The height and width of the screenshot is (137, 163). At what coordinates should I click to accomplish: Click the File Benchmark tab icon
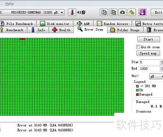coord(2,24)
